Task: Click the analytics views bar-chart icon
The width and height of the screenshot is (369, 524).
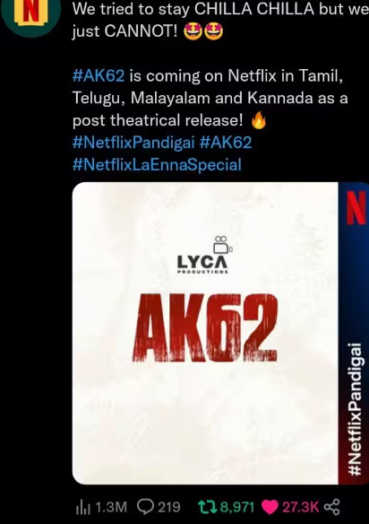Action: 83,507
